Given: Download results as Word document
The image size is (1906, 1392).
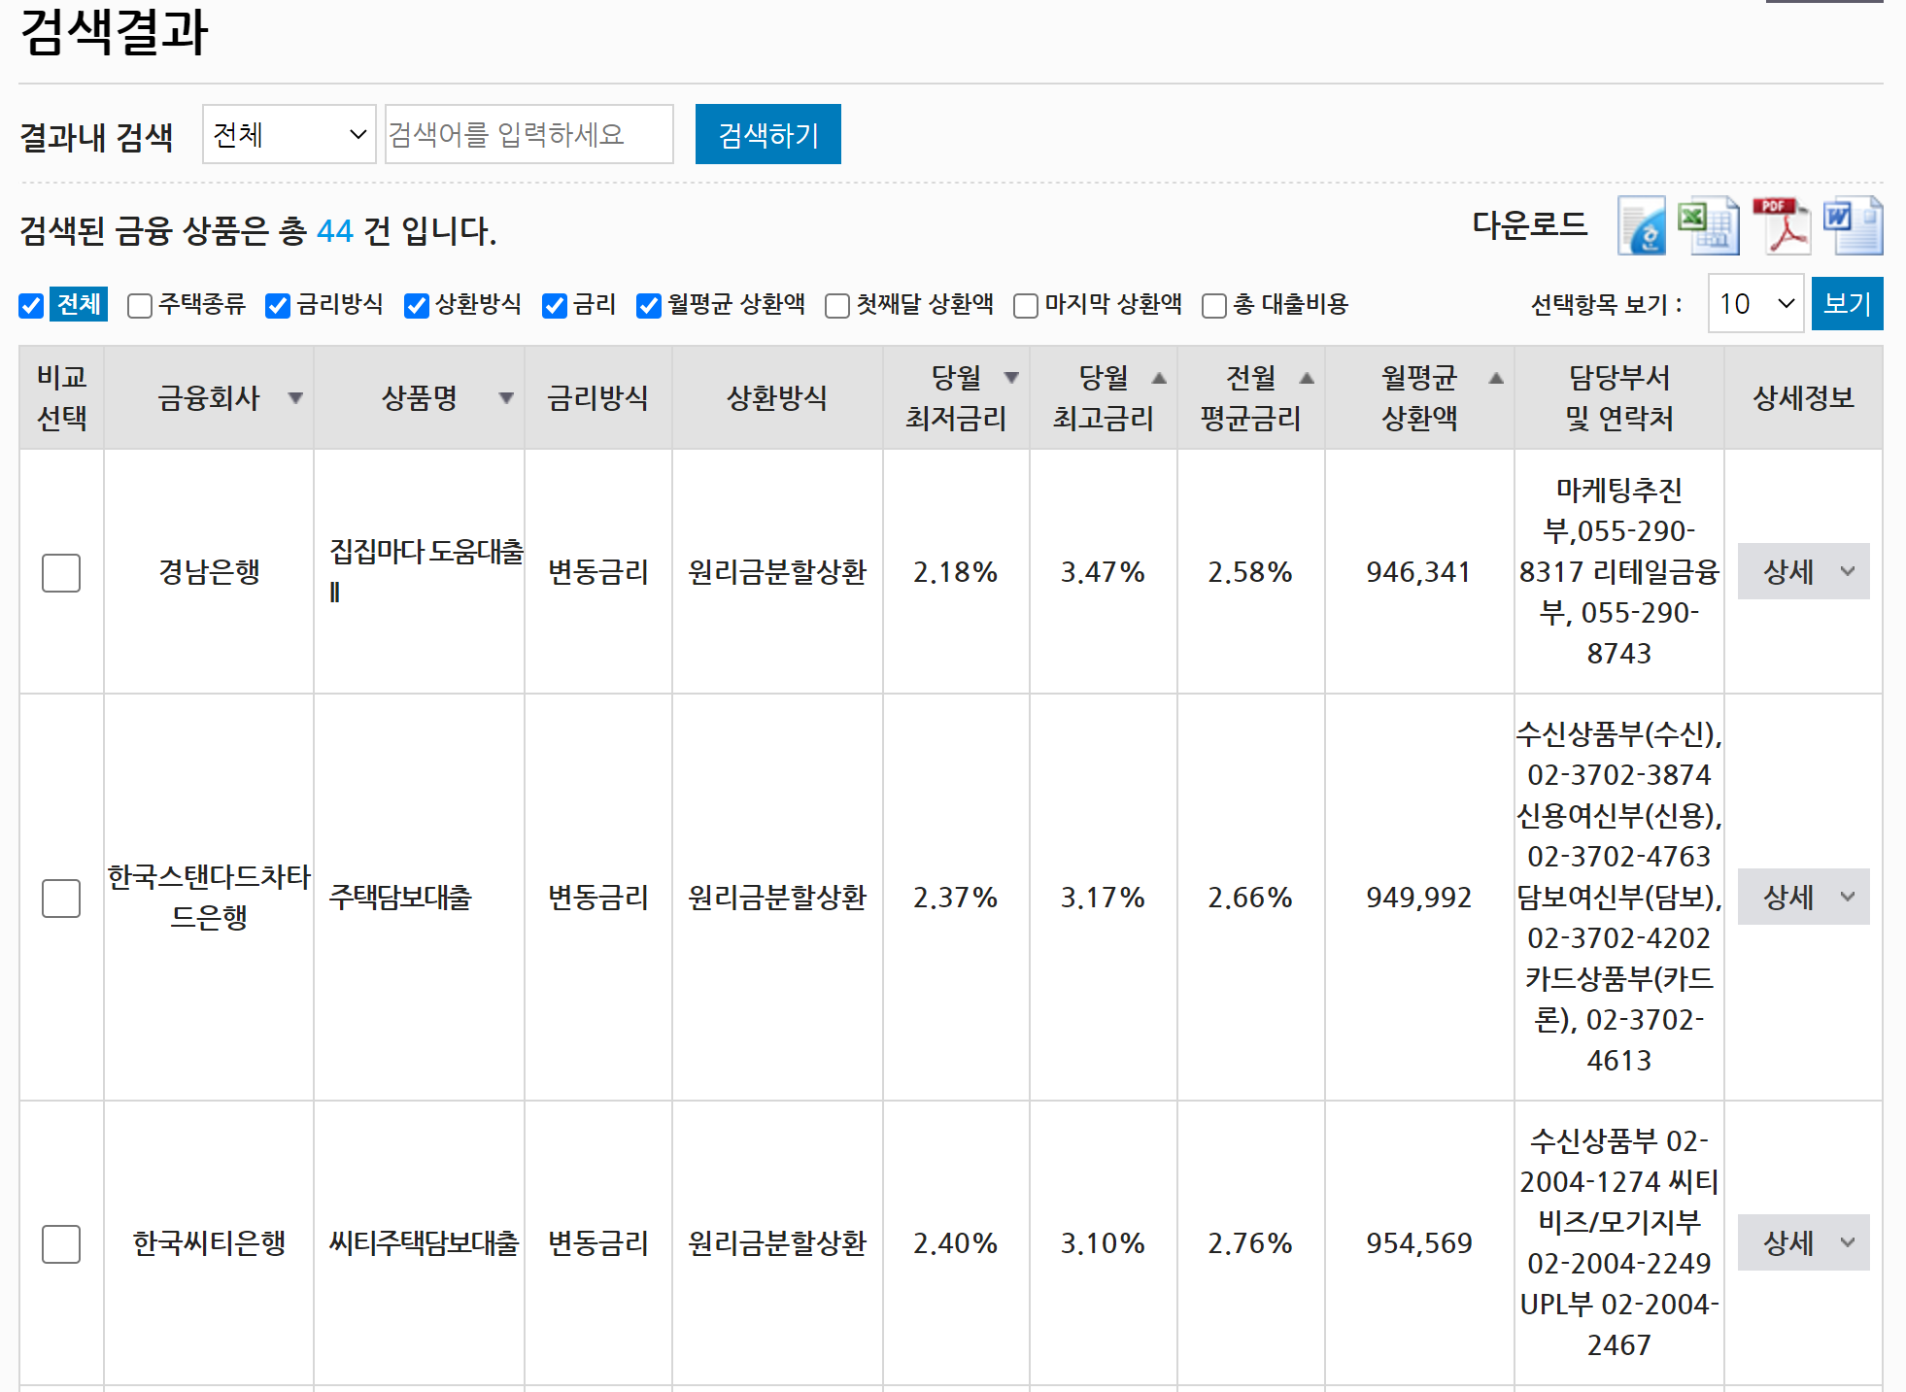Looking at the screenshot, I should click(1852, 226).
